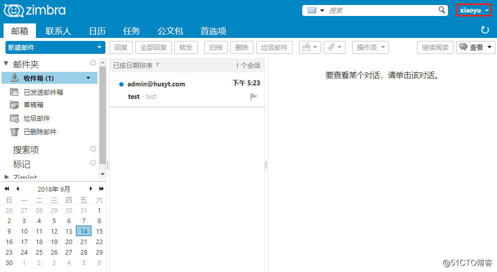Screen dimensions: 497x272
Task: Click the sidebar scroll up arrow
Action: [x=102, y=63]
